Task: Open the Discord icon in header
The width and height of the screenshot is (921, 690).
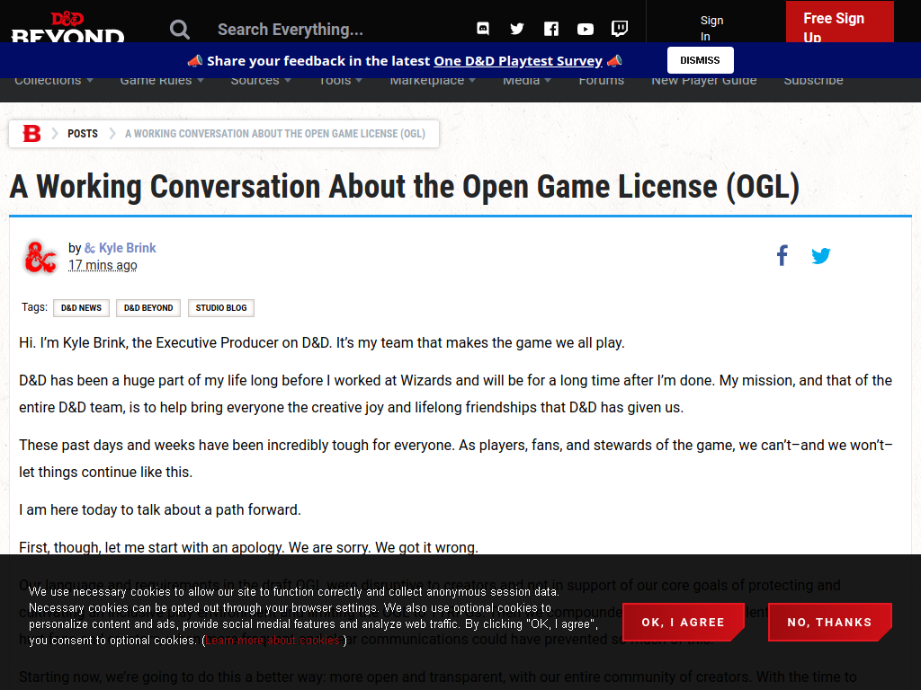Action: coord(483,29)
